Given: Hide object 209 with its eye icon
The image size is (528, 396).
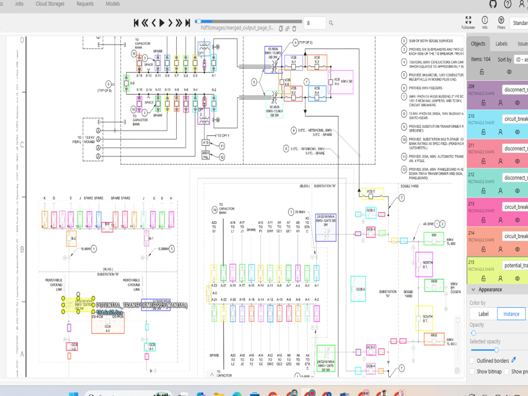Looking at the screenshot, I should (x=517, y=103).
